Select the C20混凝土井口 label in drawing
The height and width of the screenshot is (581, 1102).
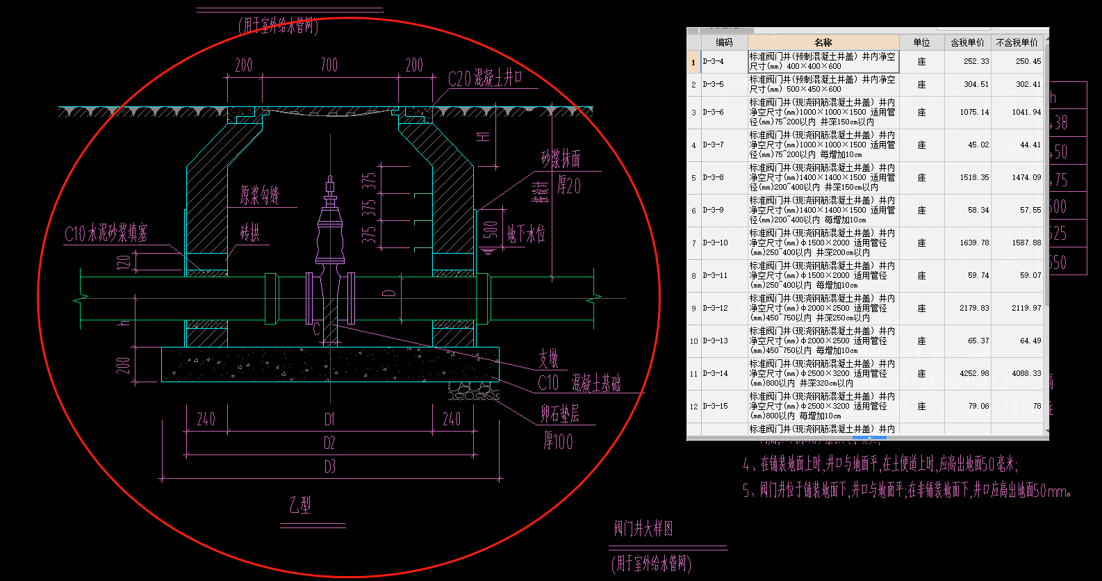[486, 79]
